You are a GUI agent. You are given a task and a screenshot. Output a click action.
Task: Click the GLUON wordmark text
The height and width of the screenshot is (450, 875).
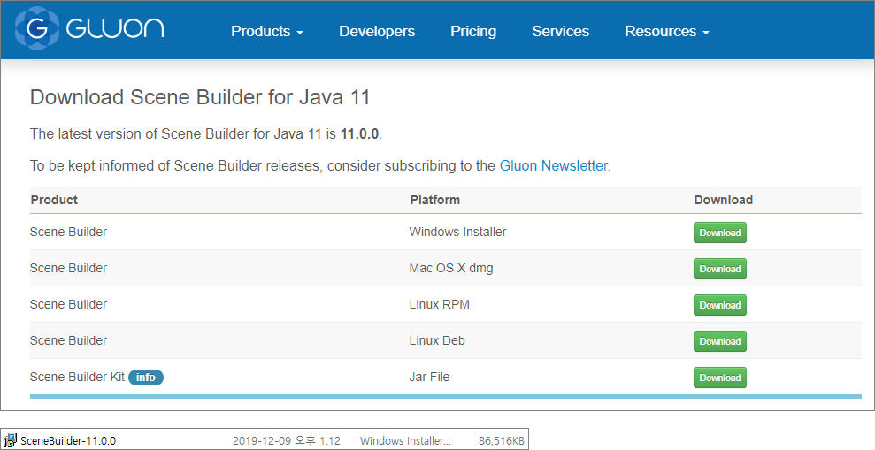pos(115,28)
